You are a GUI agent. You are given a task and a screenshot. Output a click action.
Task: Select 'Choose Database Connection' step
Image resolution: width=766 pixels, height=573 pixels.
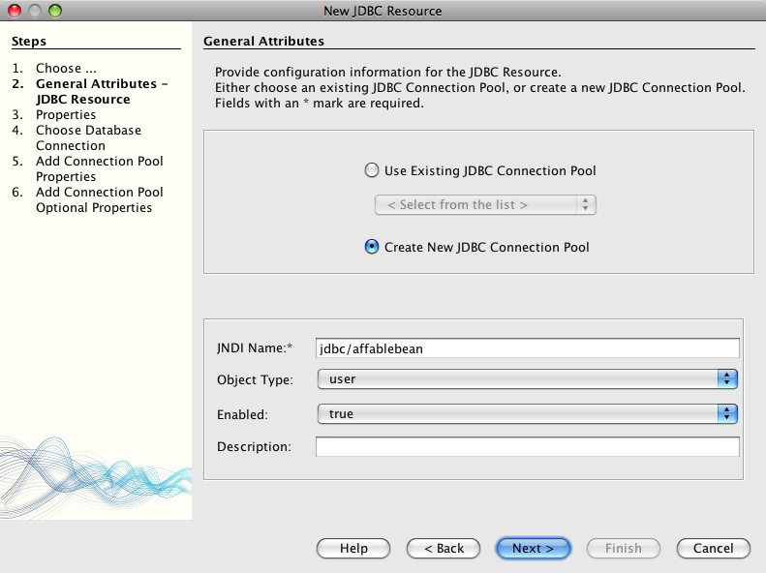click(88, 137)
